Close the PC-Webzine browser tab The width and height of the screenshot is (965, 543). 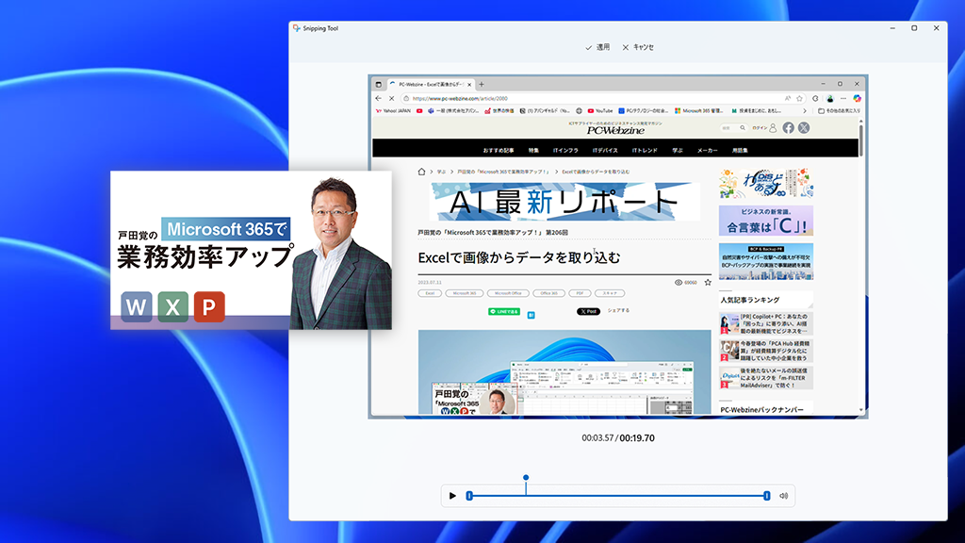click(469, 84)
